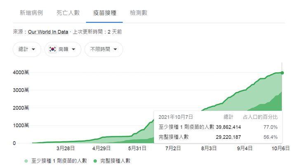Viewport: 297px width, 166px height.
Task: Click the tooltip date 2021年10月7日
Action: 176,117
